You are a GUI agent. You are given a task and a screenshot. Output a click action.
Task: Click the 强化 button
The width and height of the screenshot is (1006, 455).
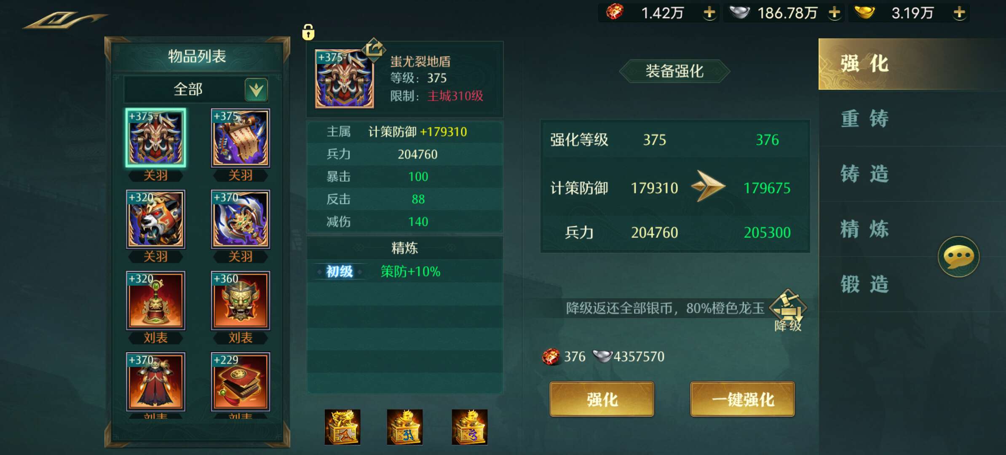tap(602, 399)
